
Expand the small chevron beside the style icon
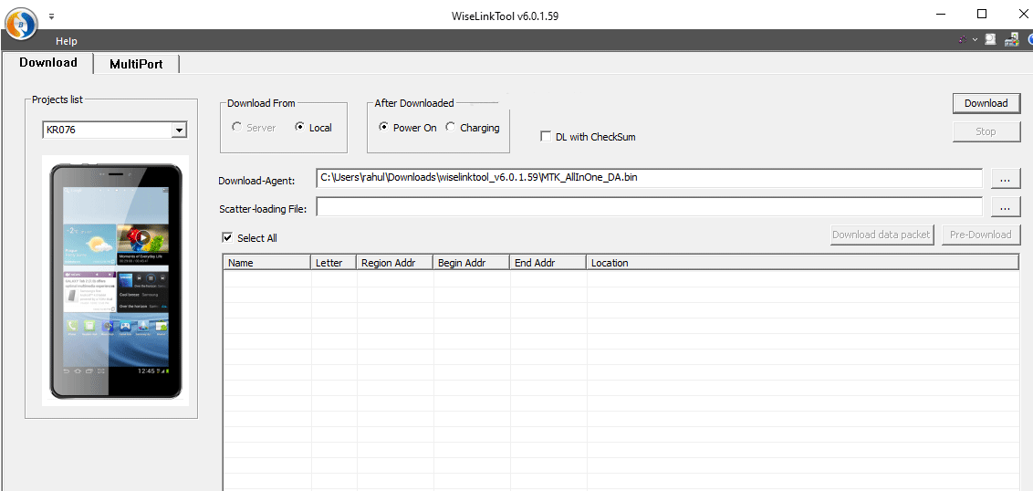coord(975,40)
